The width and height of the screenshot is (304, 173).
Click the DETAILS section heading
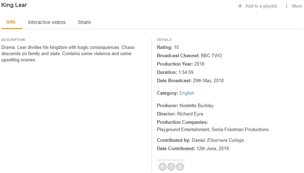(x=164, y=40)
